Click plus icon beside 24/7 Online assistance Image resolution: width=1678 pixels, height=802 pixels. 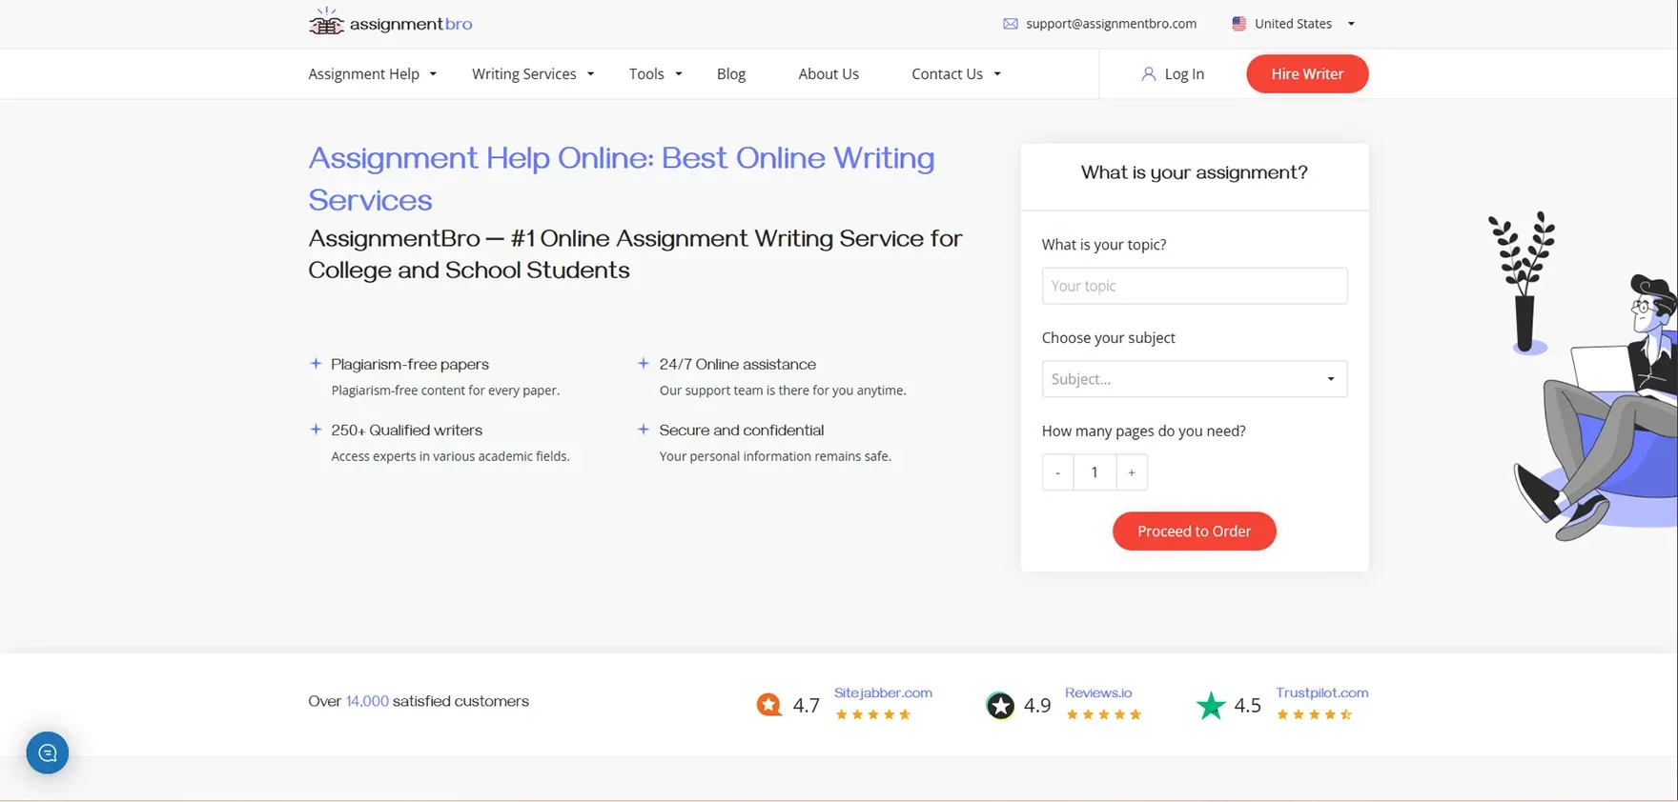point(644,363)
